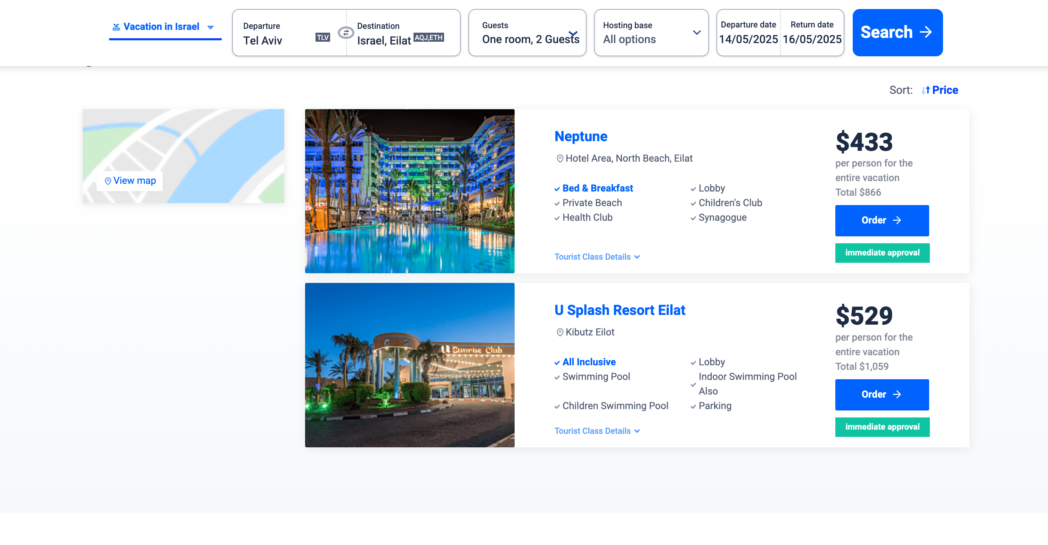Click the location pin beside Hotel Area, North Beach
1048x545 pixels.
click(x=560, y=159)
